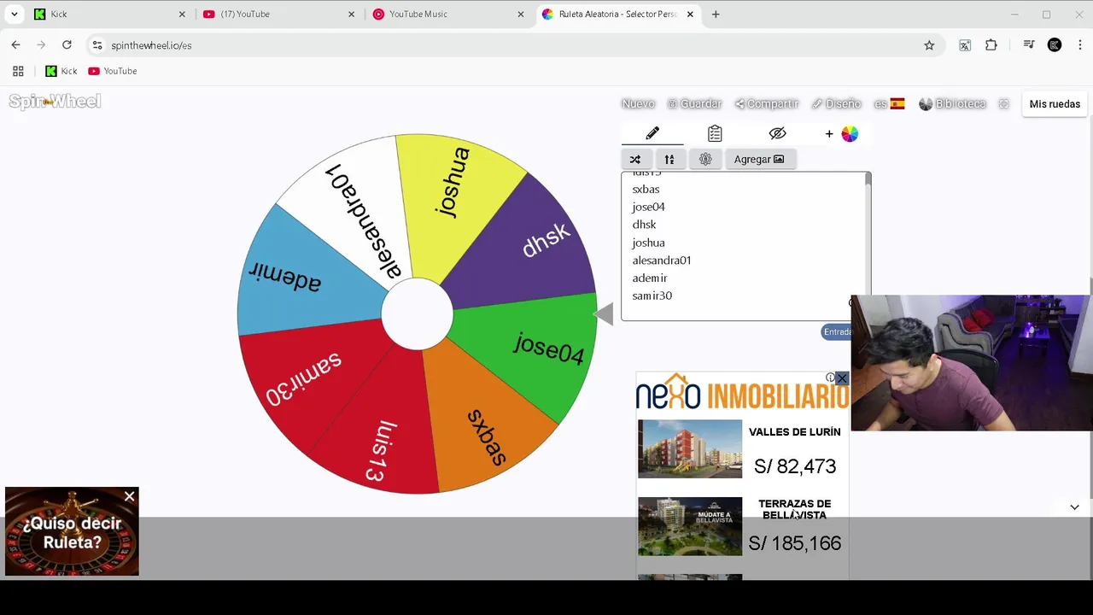Screen dimensions: 1093x615
Task: Click the Entradas counter badge
Action: [837, 331]
